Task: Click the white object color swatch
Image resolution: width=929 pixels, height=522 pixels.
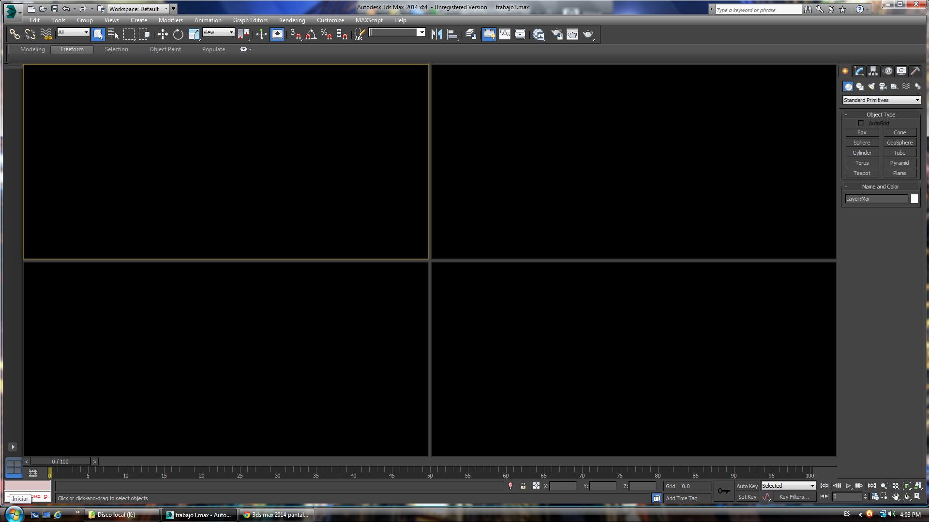Action: point(914,199)
